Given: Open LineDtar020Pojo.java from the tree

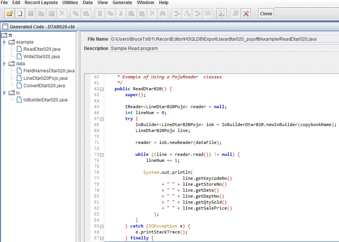Looking at the screenshot, I should tap(45, 78).
